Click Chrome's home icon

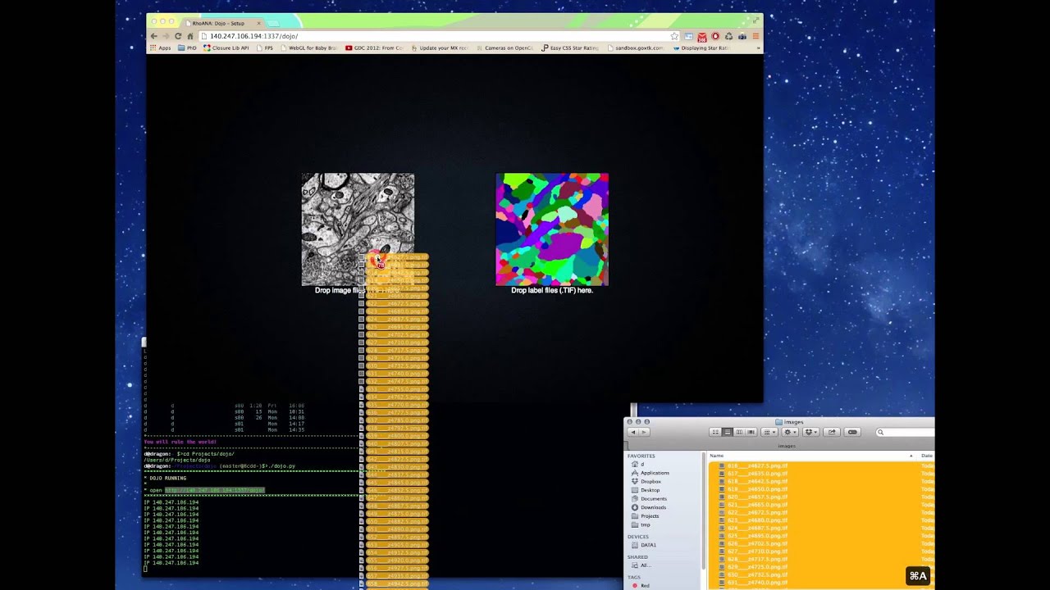(x=189, y=36)
